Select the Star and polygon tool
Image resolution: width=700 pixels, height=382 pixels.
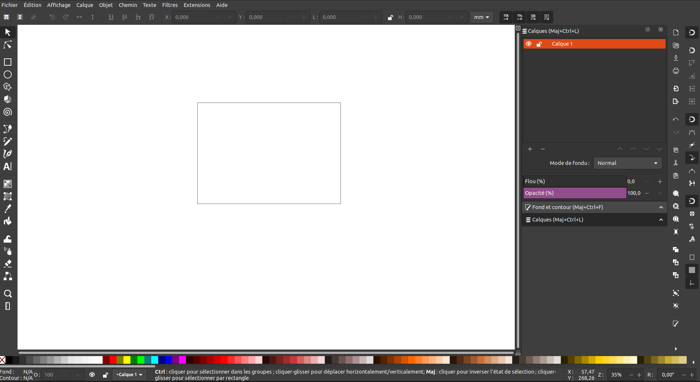click(8, 87)
